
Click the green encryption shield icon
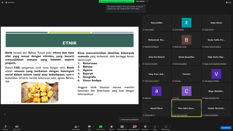click(x=3, y=3)
